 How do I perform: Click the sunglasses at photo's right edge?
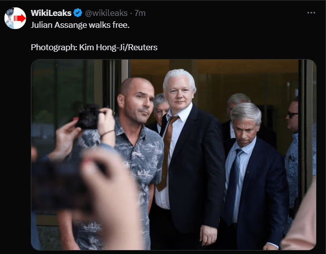pyautogui.click(x=293, y=115)
